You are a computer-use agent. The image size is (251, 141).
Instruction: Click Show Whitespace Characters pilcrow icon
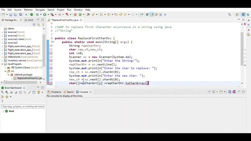tap(165, 14)
